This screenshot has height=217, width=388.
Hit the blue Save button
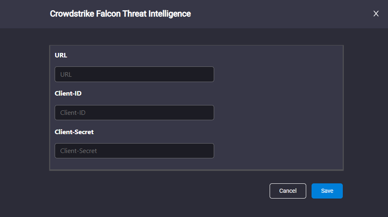327,191
